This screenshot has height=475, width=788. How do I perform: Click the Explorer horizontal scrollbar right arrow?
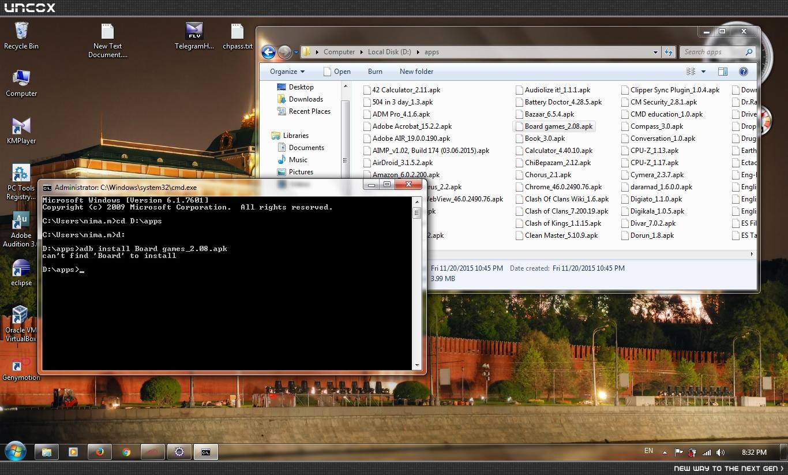(x=751, y=254)
